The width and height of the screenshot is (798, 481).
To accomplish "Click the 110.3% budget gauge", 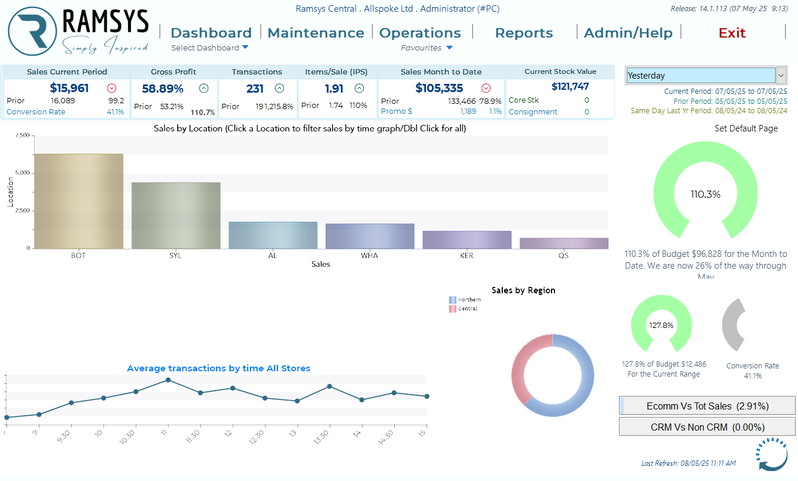I will click(x=705, y=191).
